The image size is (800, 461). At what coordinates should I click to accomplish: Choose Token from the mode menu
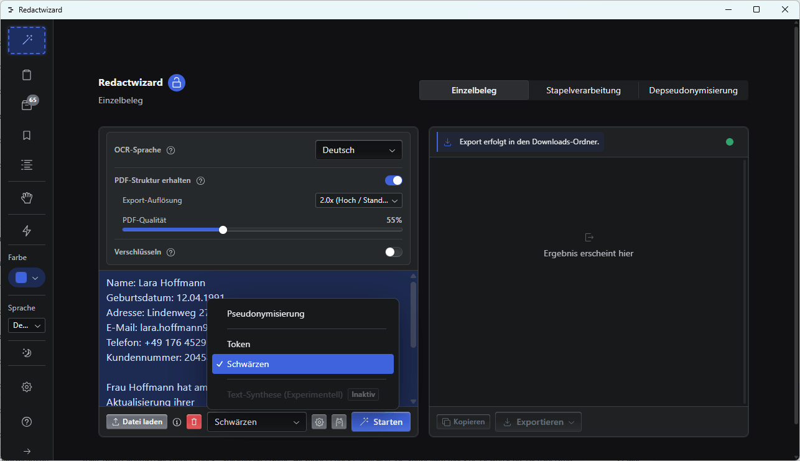click(303, 344)
